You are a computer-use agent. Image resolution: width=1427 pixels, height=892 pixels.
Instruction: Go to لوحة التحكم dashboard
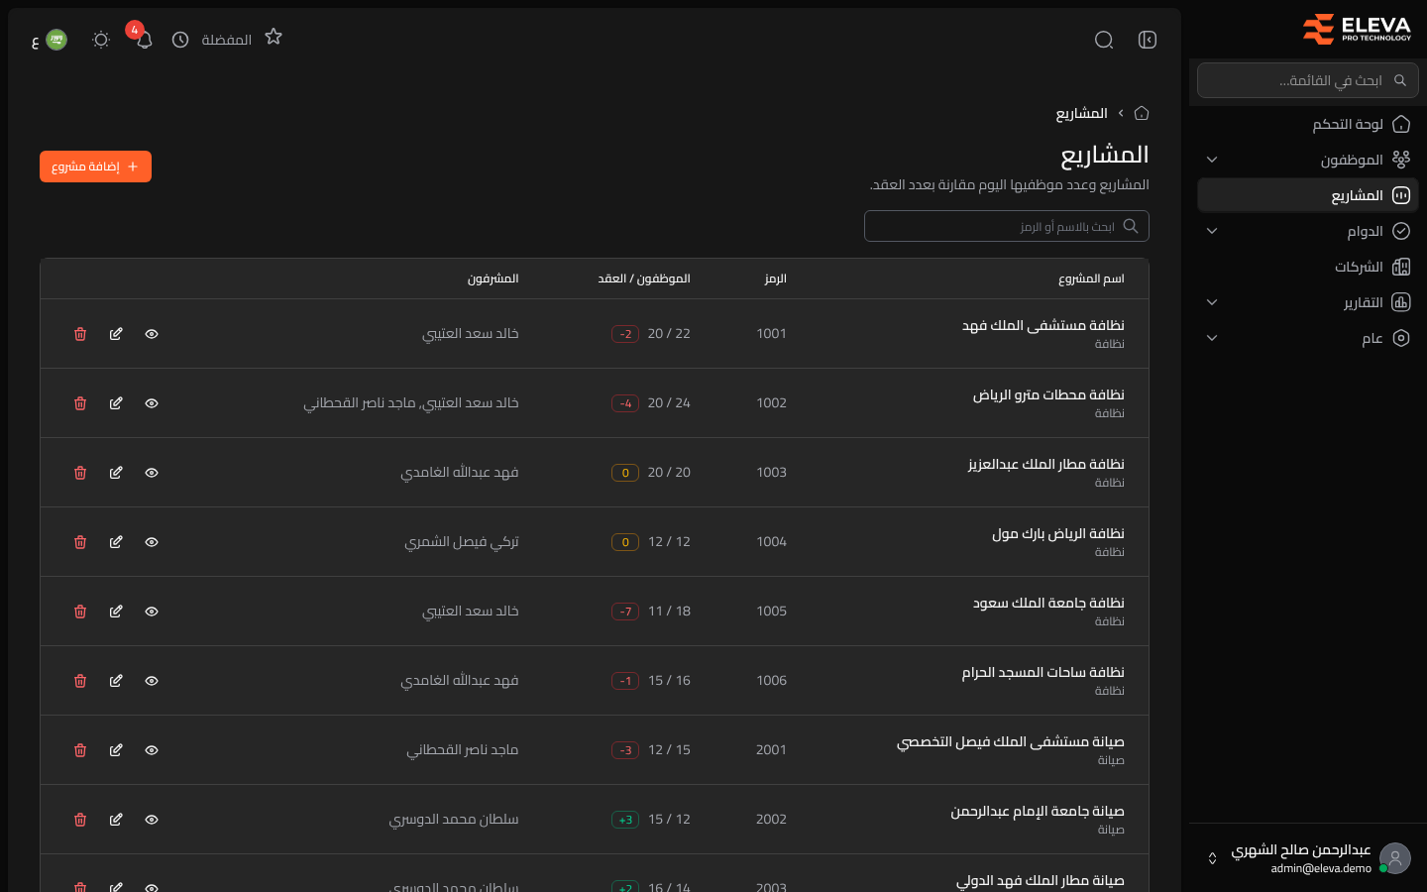[1308, 124]
